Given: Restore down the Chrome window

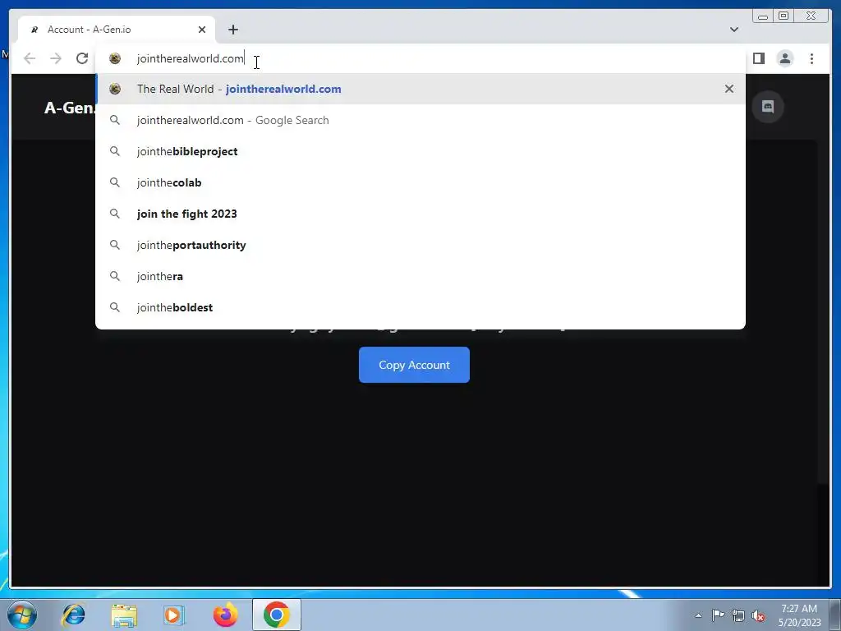Looking at the screenshot, I should (784, 16).
